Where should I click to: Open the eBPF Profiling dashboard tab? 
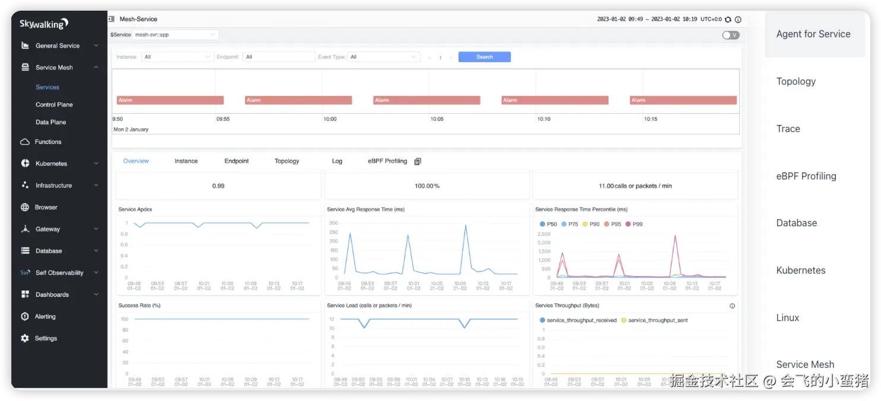[387, 161]
